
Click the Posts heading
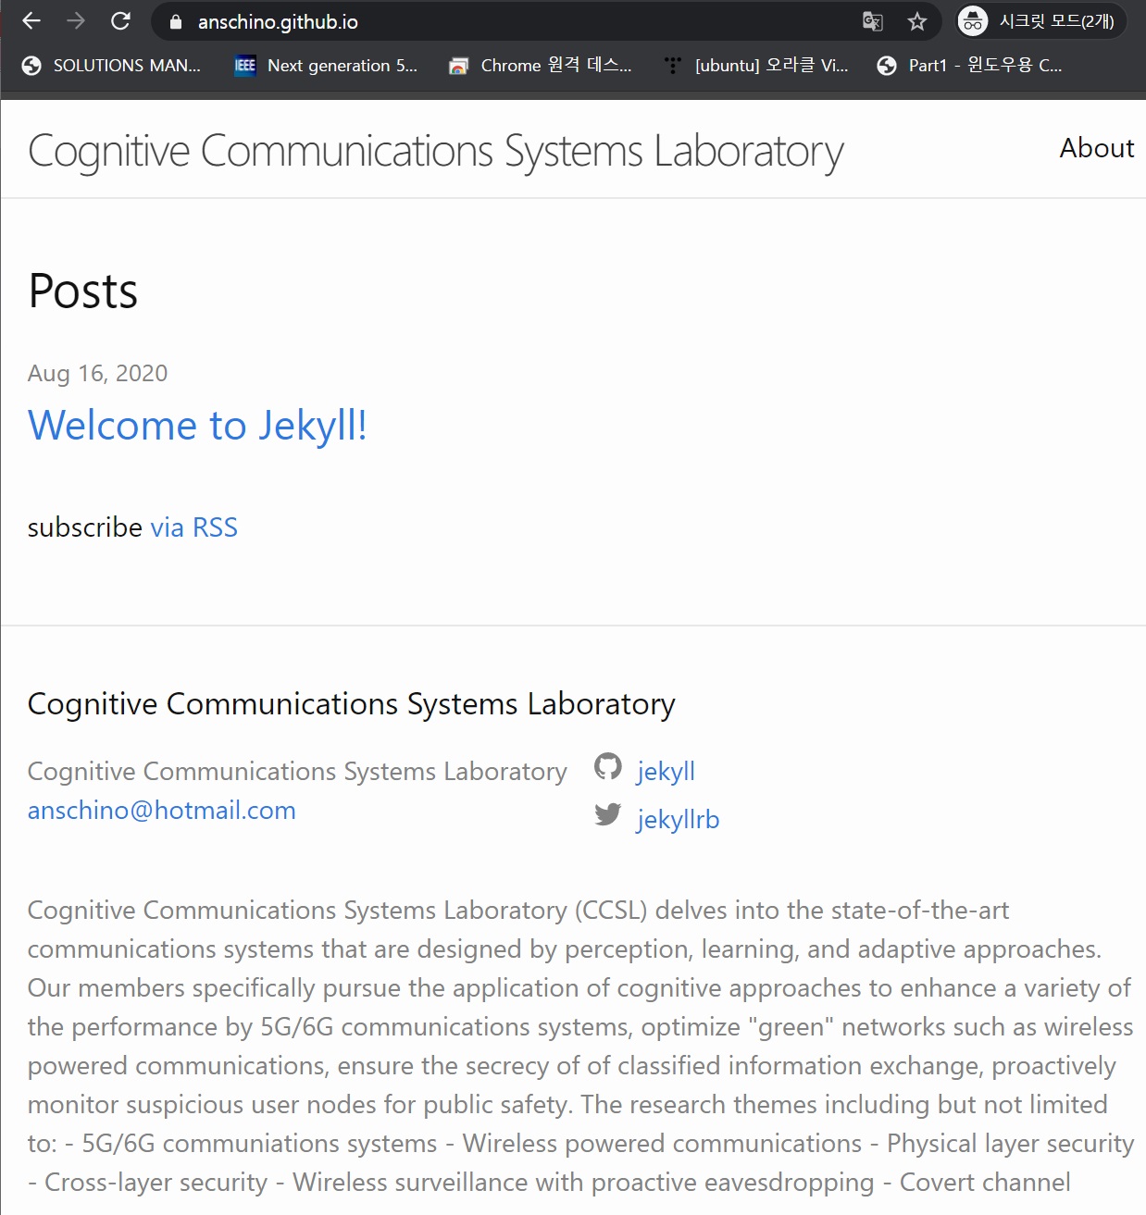[x=83, y=291]
